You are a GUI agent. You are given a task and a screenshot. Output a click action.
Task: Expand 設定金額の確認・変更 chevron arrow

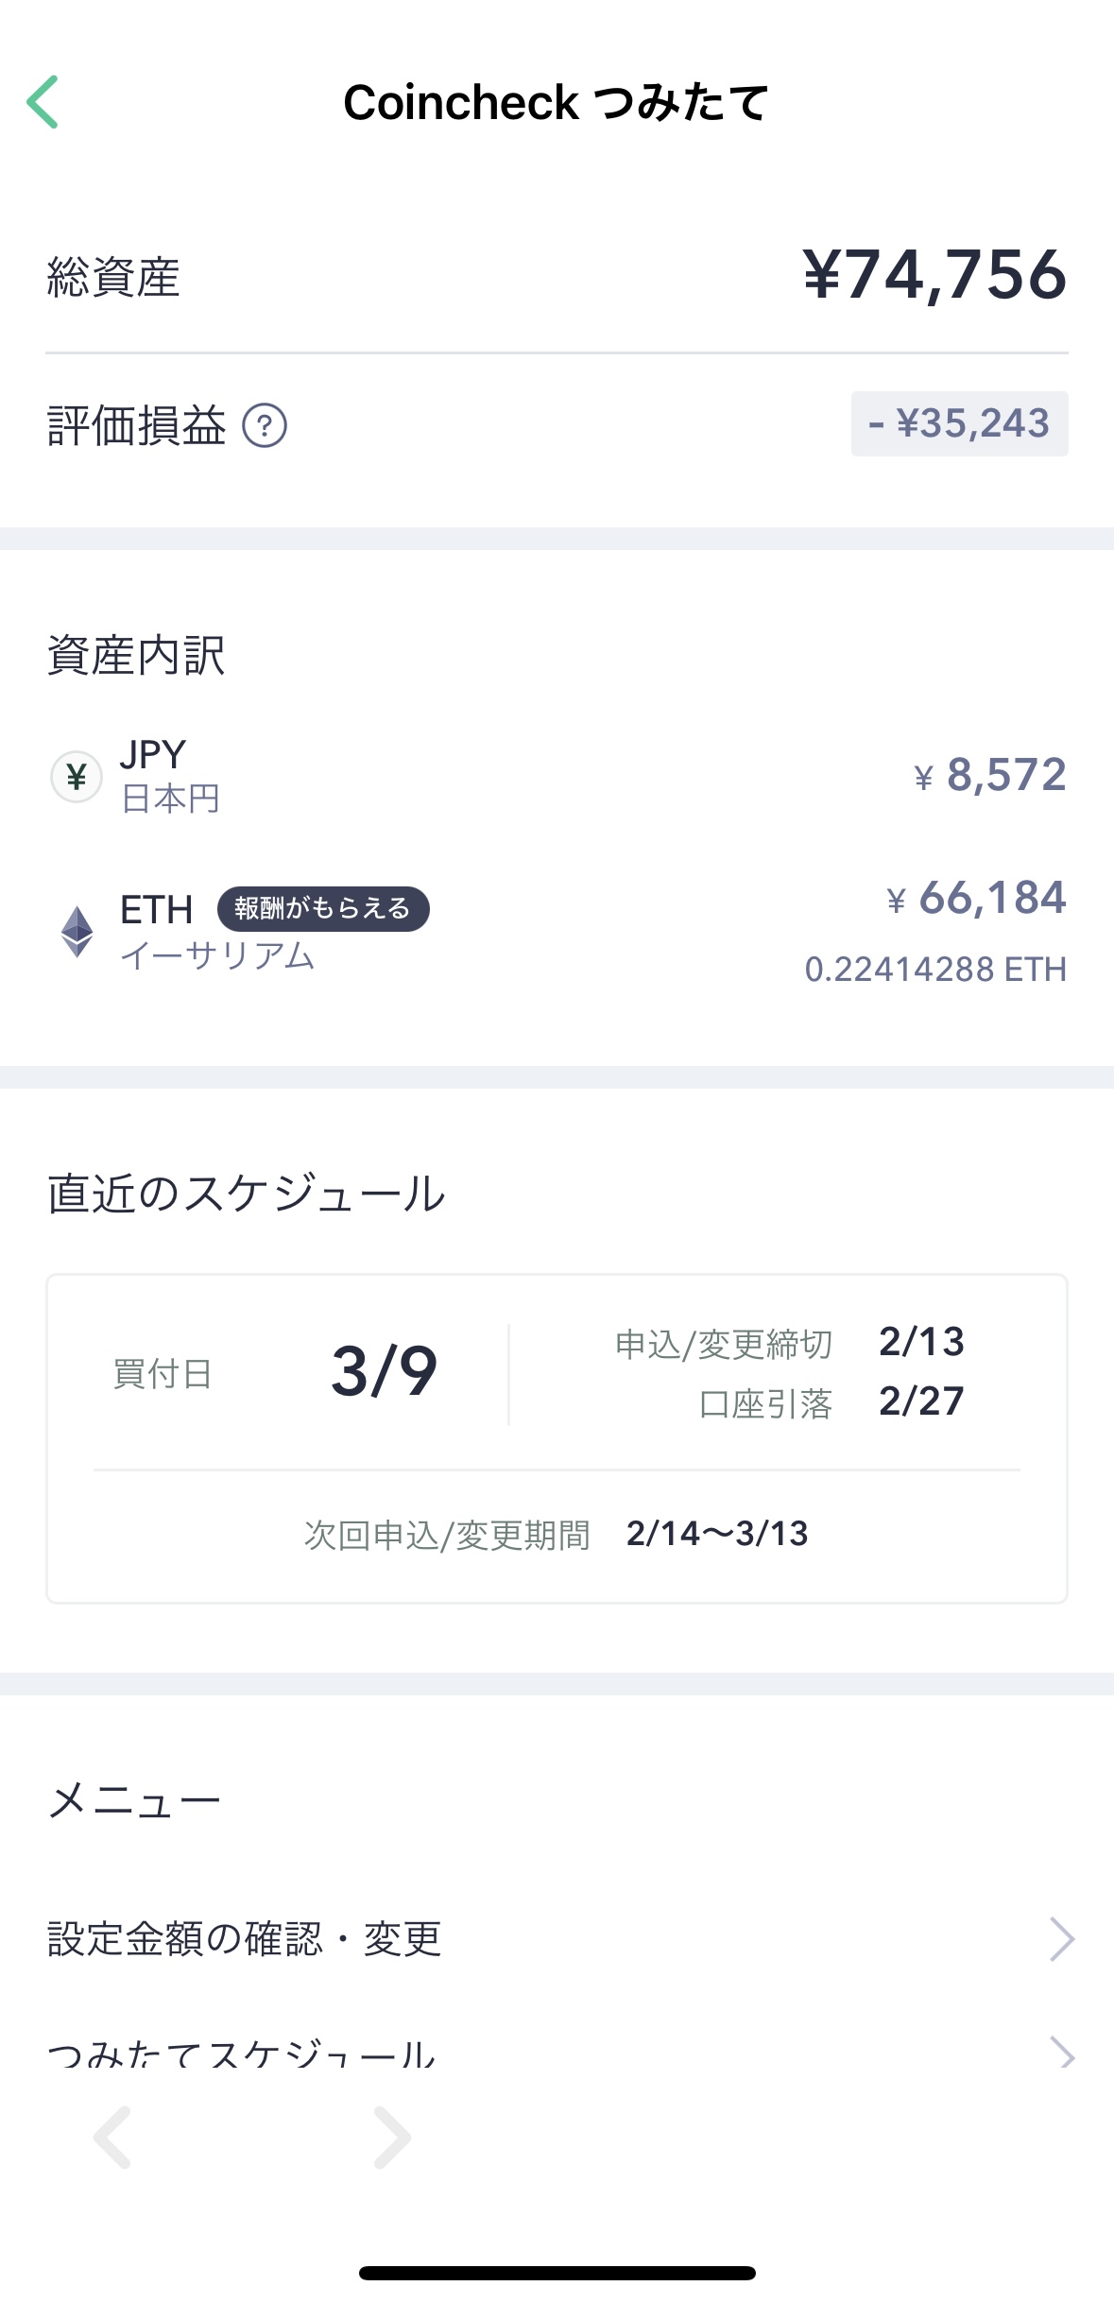coord(1062,1940)
